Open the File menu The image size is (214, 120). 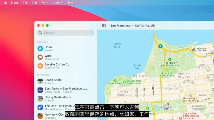click(25, 2)
